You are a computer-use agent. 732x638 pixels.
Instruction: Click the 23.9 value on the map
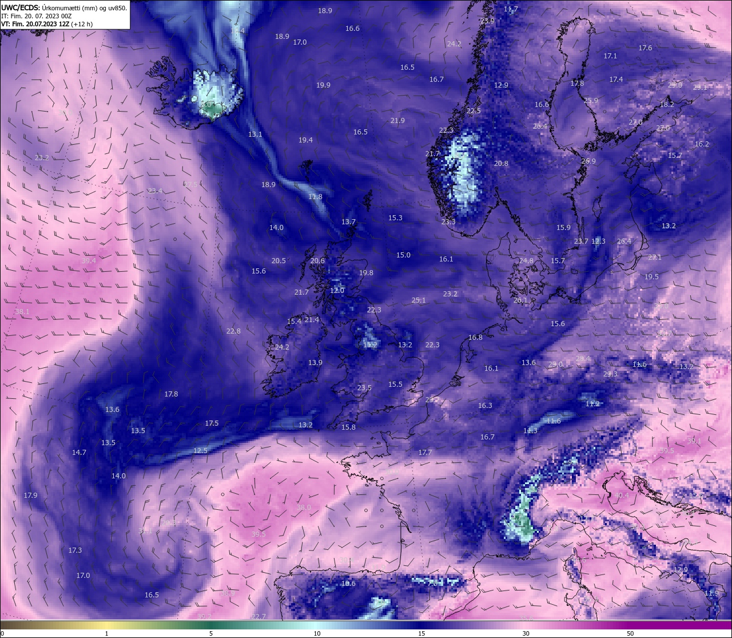[x=487, y=21]
